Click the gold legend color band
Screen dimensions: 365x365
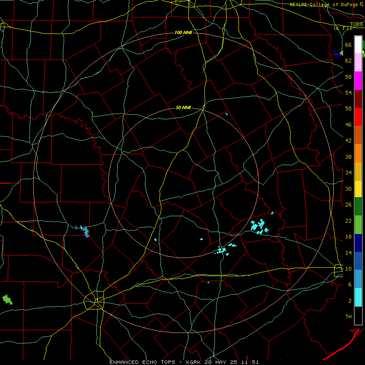(358, 172)
